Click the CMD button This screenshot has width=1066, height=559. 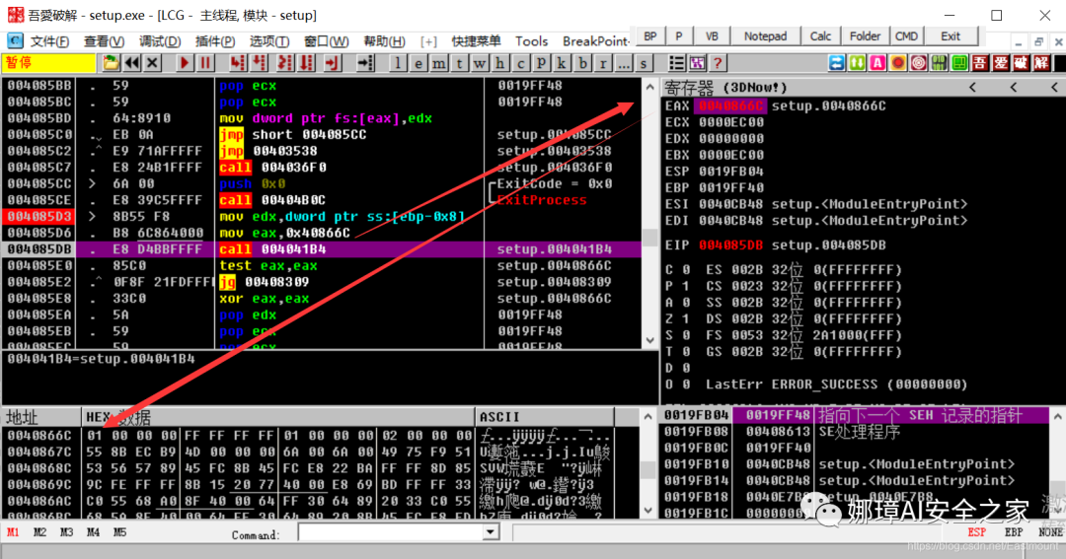coord(906,36)
